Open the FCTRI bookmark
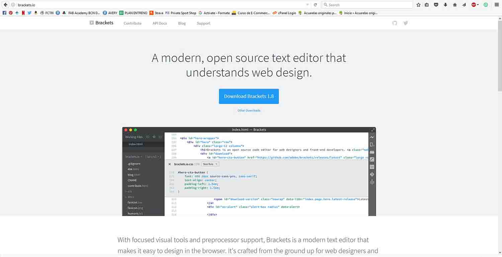502x257 pixels. (x=47, y=13)
